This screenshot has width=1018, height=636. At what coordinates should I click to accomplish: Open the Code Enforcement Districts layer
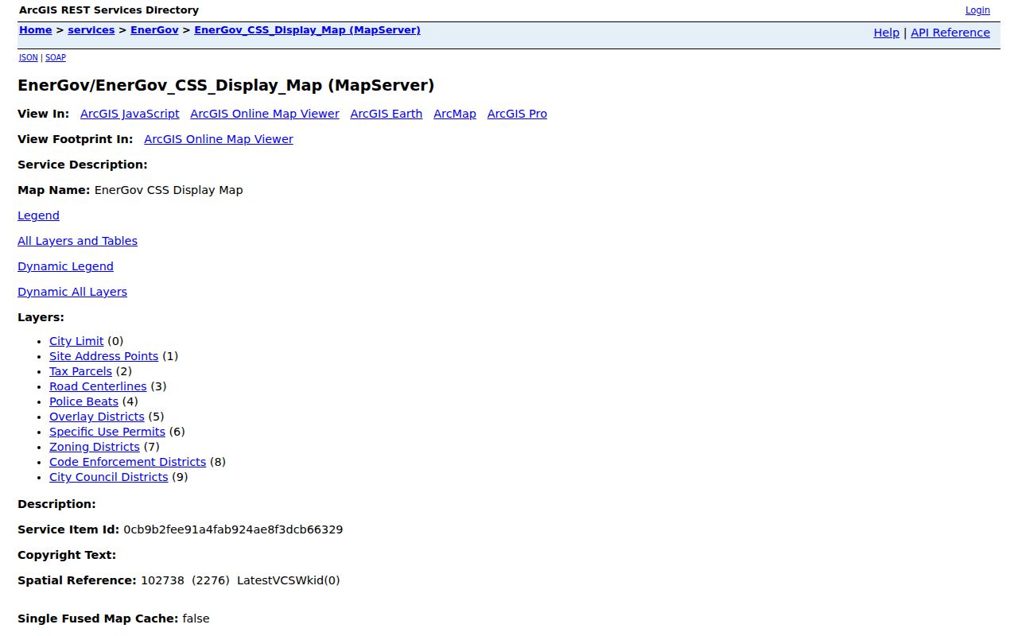coord(127,462)
